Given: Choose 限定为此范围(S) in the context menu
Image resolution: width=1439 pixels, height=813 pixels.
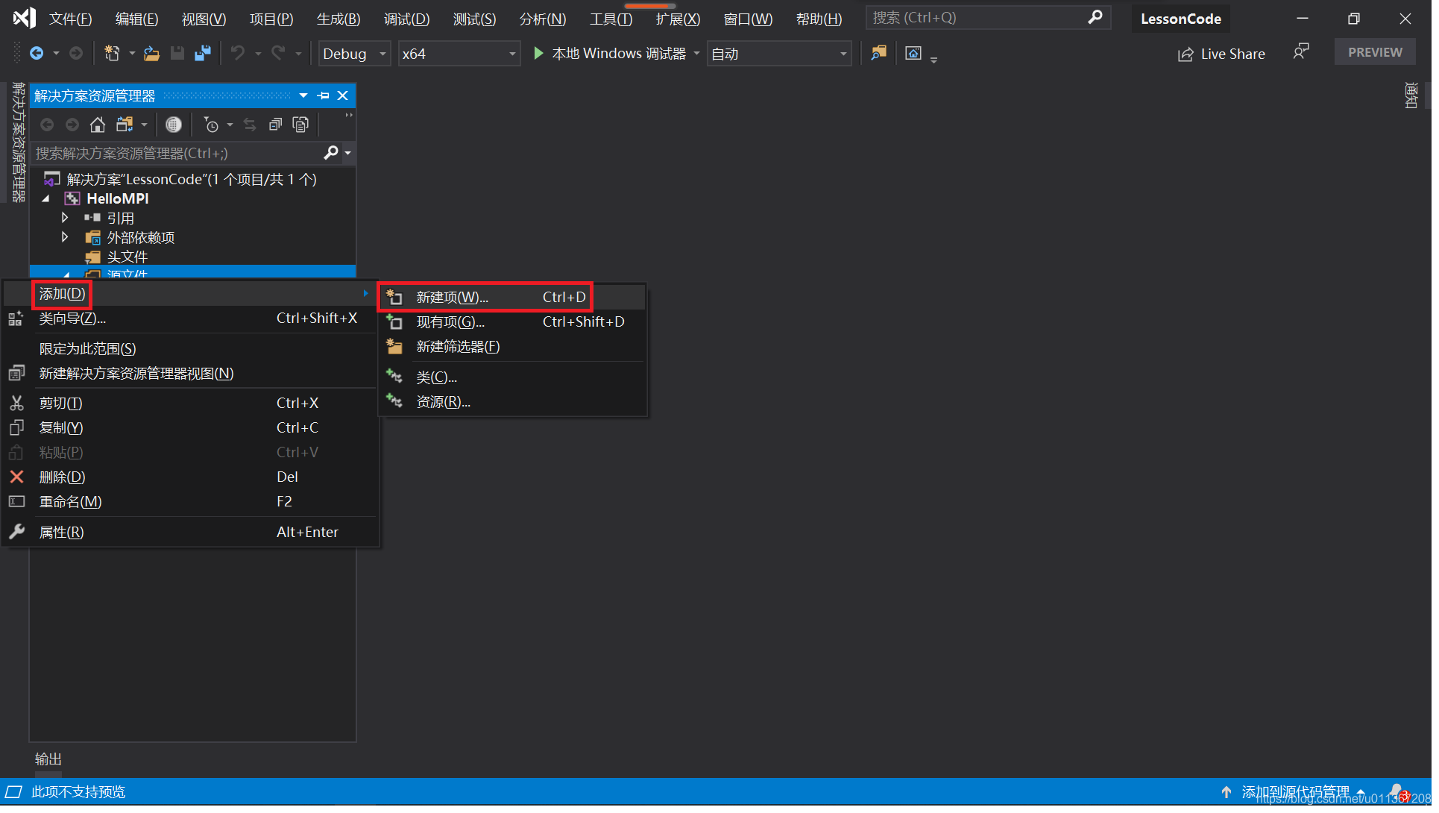Looking at the screenshot, I should (x=190, y=349).
